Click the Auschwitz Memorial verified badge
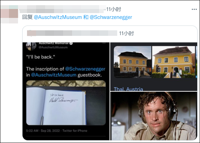The image size is (200, 143). point(71,43)
